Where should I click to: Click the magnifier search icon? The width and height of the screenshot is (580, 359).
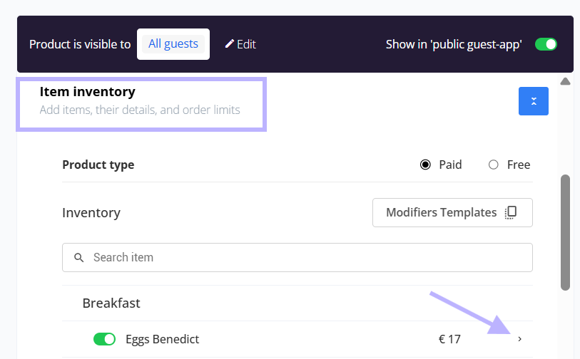[x=78, y=257]
